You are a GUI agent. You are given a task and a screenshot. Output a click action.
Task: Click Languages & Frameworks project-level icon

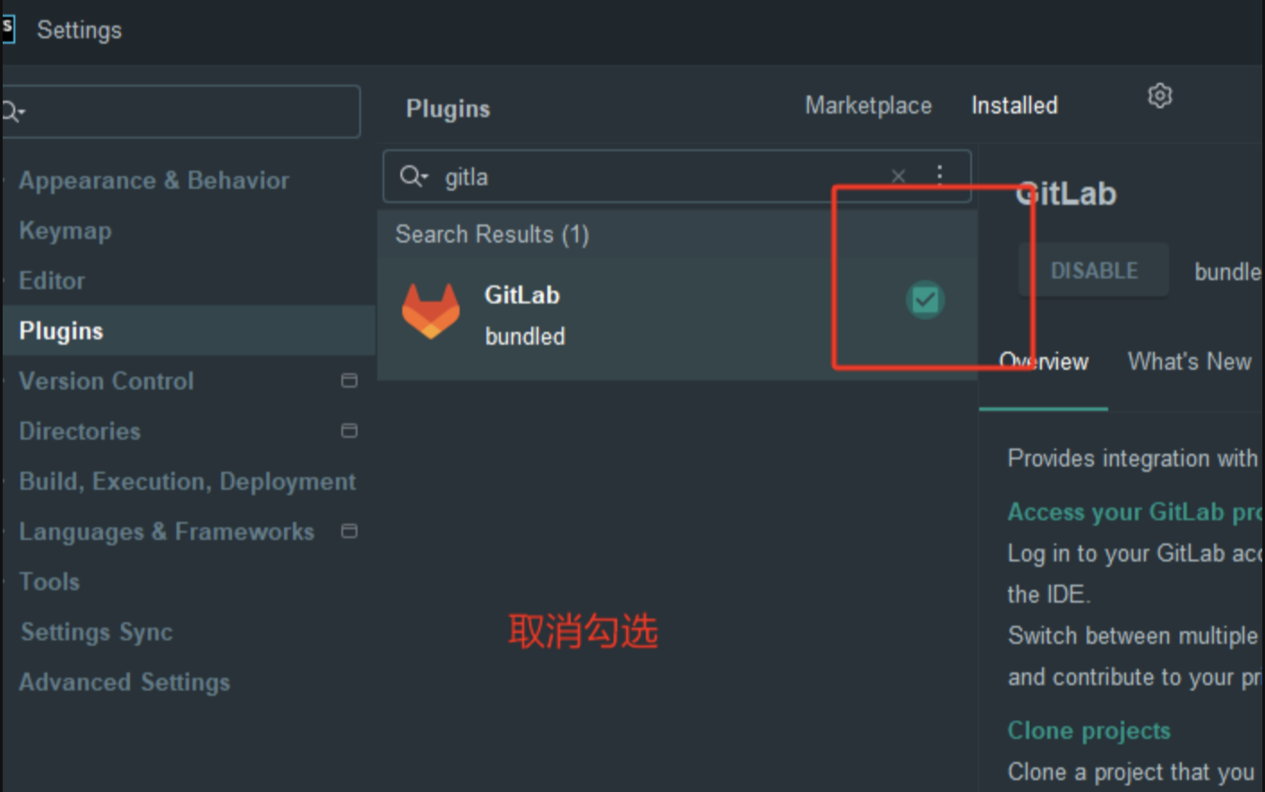click(349, 531)
